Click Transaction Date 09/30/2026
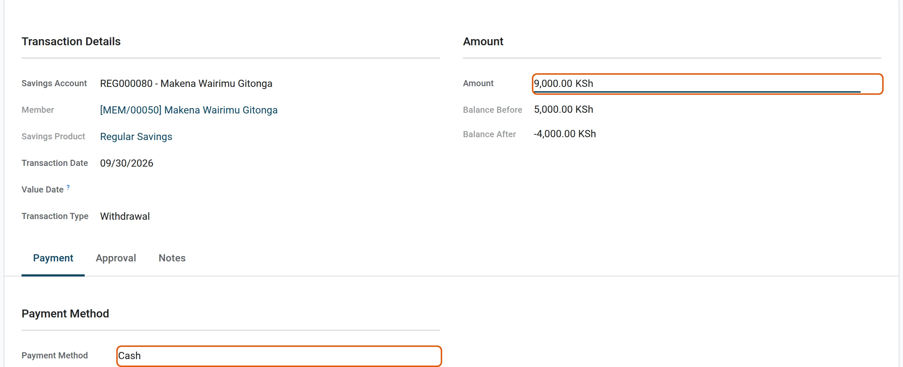 [127, 163]
